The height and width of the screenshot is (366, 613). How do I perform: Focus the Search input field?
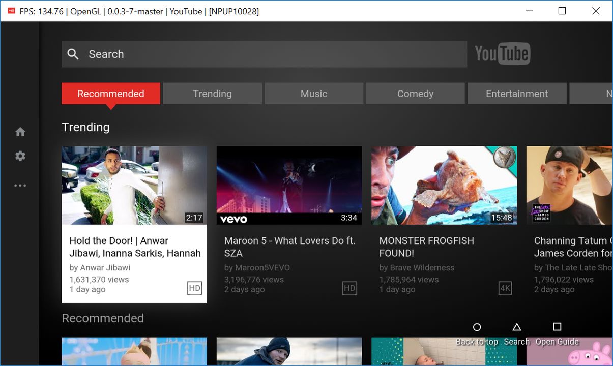pos(264,54)
